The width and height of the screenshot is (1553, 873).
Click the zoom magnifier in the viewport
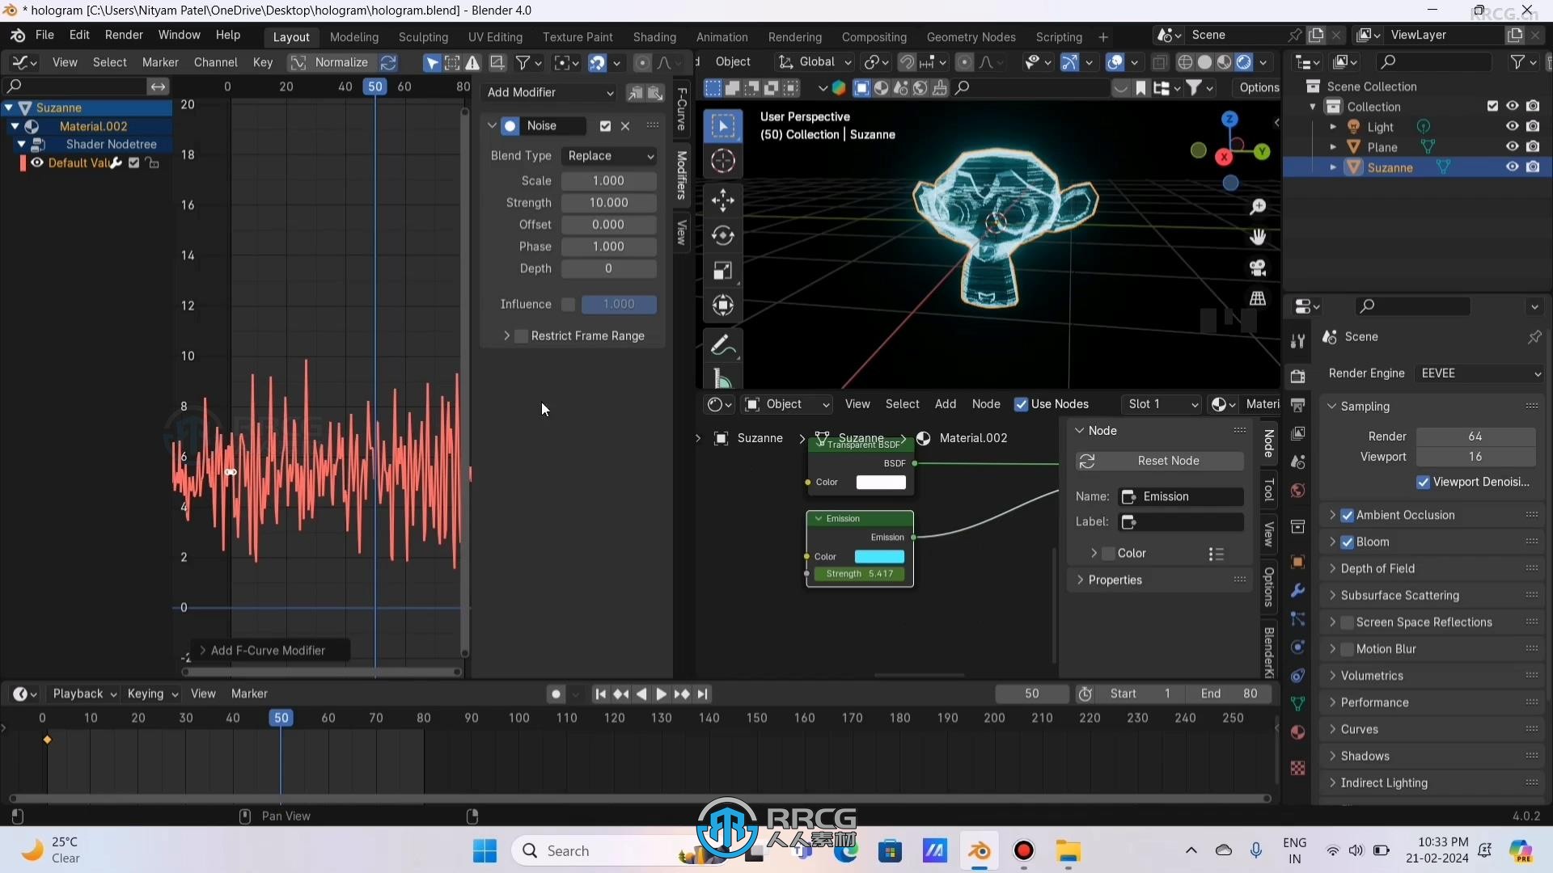(1258, 207)
